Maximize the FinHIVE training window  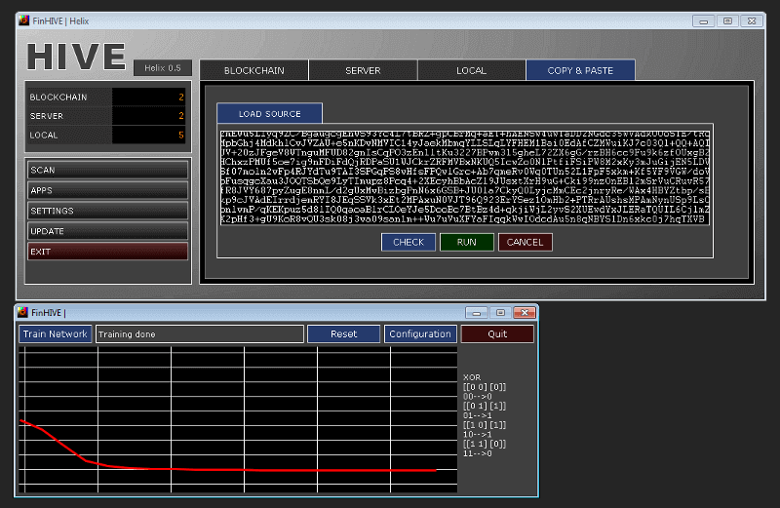point(500,312)
